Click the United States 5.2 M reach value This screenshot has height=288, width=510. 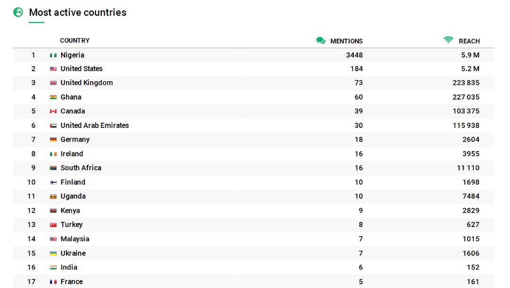(470, 69)
